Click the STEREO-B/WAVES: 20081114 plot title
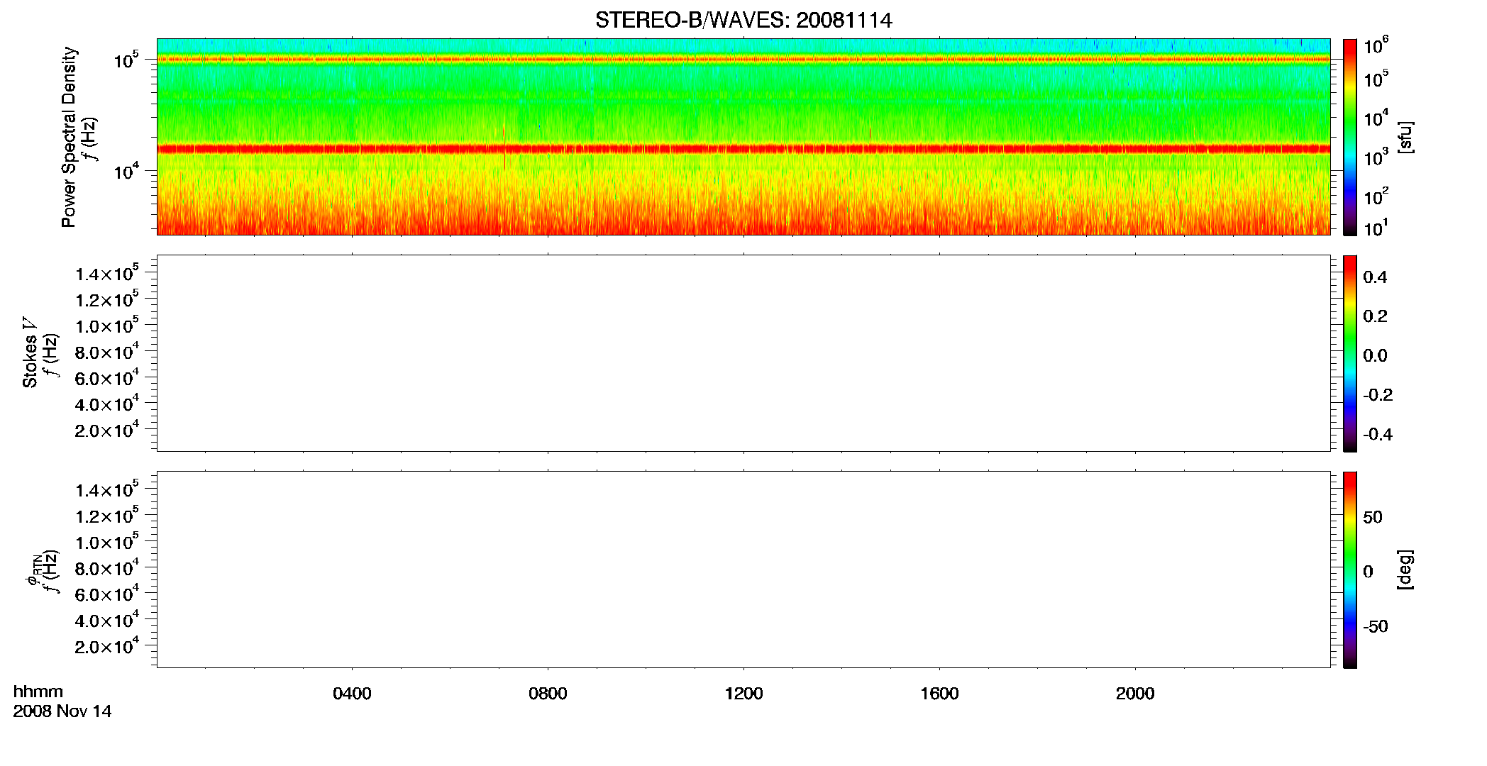The width and height of the screenshot is (1487, 766). (x=743, y=20)
